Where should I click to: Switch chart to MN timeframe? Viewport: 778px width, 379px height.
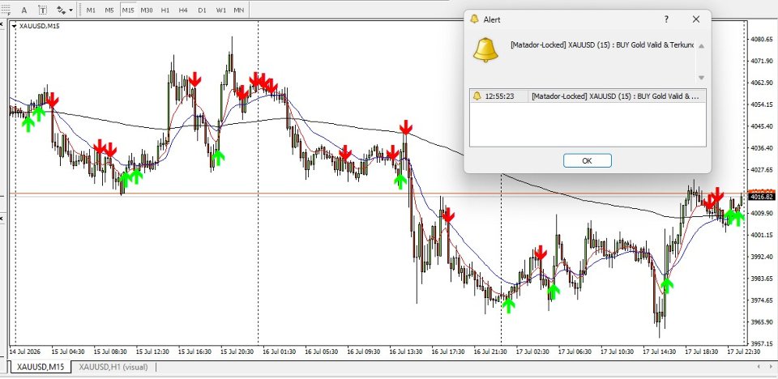point(238,10)
